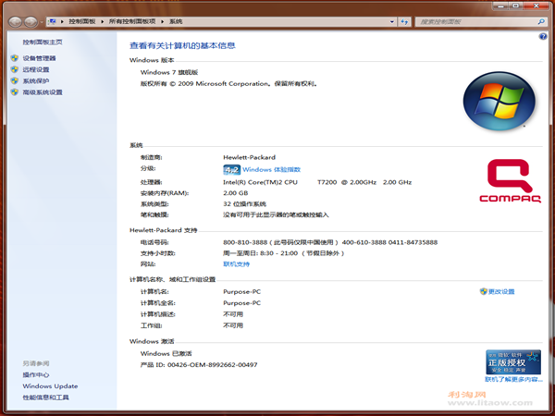Open 高级系统设置 link
This screenshot has height=416, width=555.
coord(43,92)
